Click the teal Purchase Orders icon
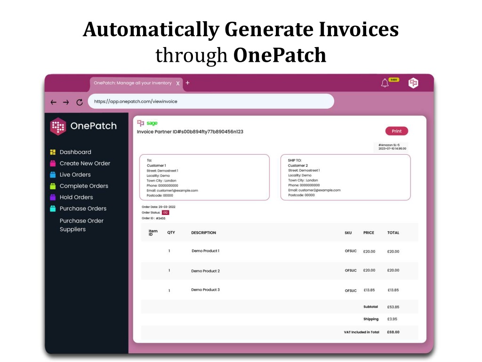The height and width of the screenshot is (362, 482). click(53, 209)
